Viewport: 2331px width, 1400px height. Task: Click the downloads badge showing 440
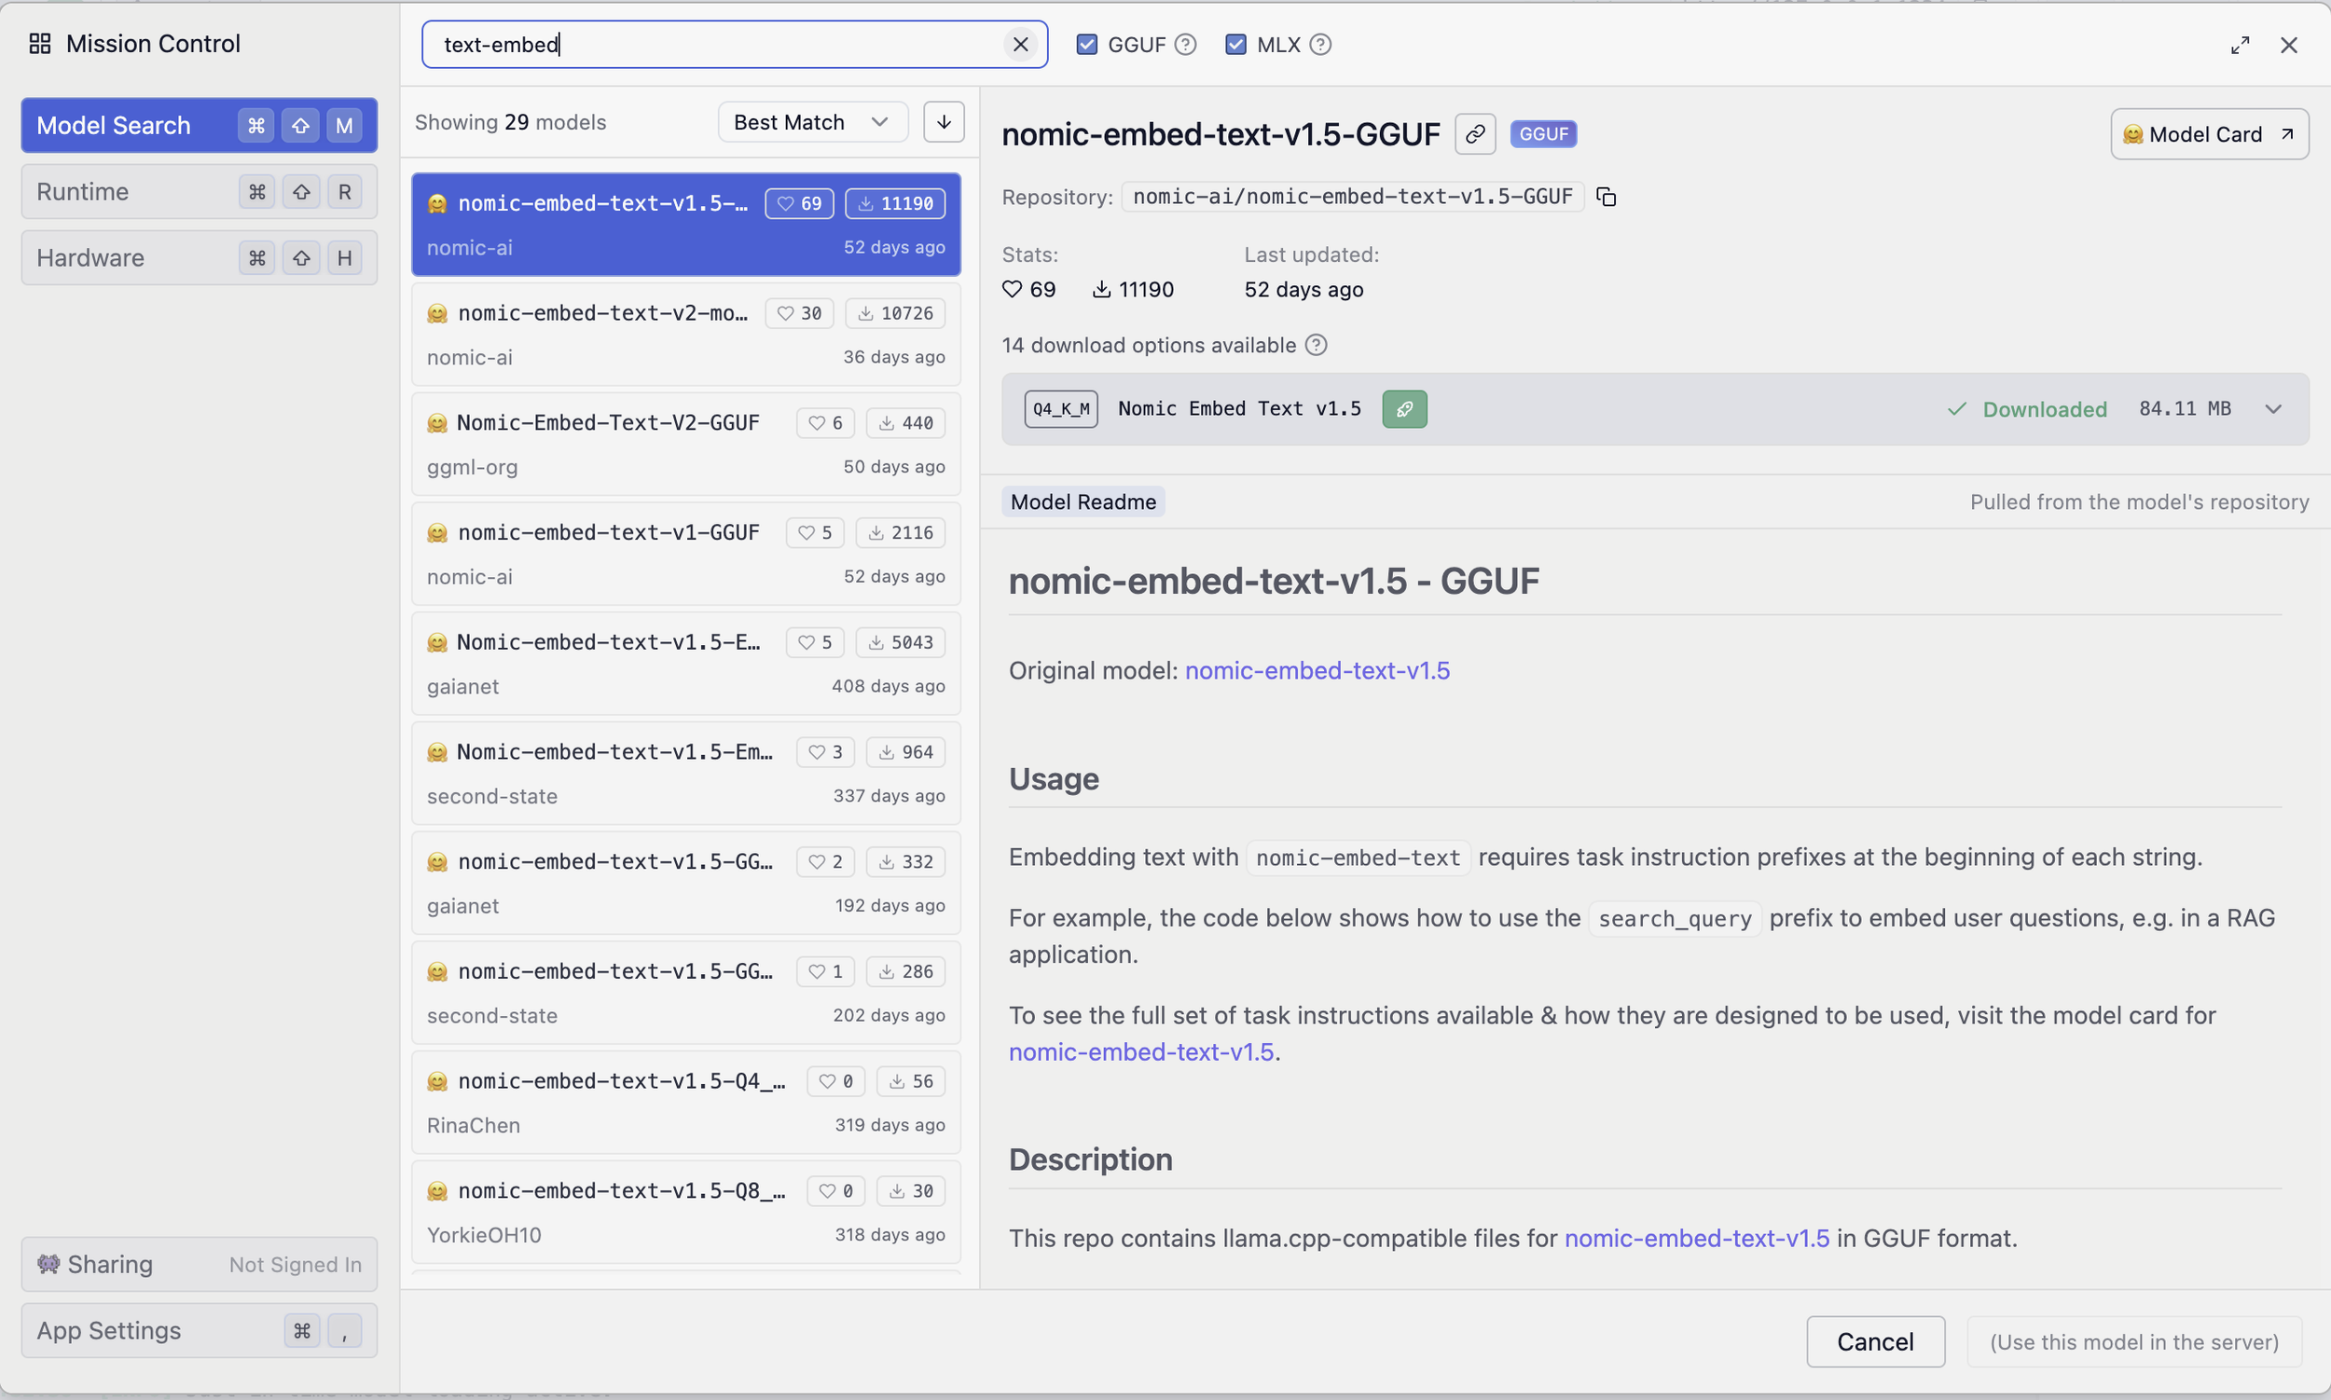(x=906, y=422)
